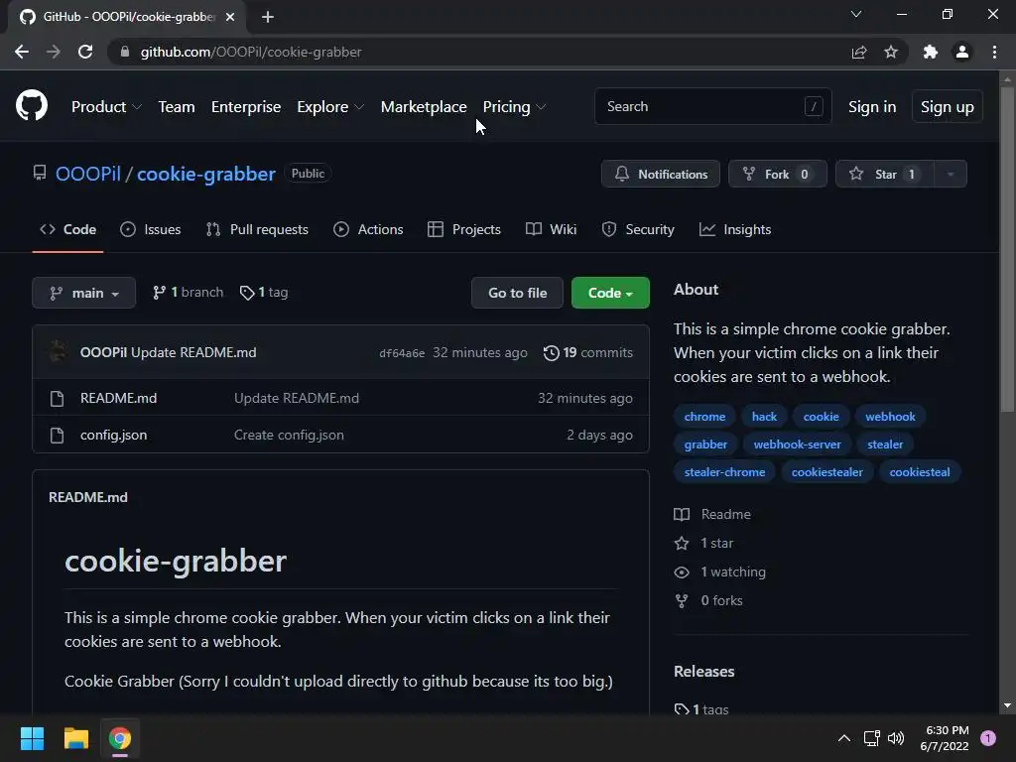Image resolution: width=1016 pixels, height=762 pixels.
Task: Open the Enterprise nav link
Action: (246, 107)
